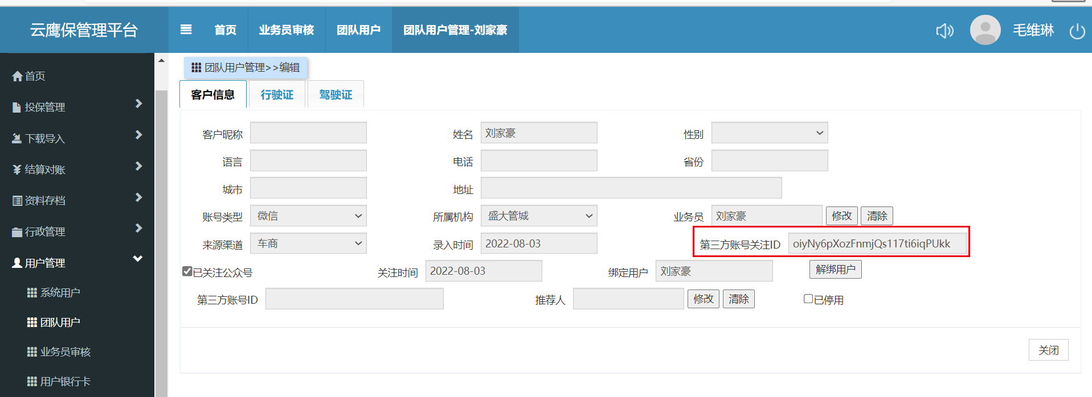
Task: Click the 省份 input field
Action: click(770, 160)
